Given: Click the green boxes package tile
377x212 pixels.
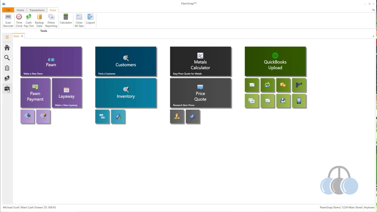Looking at the screenshot, I should pyautogui.click(x=283, y=85).
